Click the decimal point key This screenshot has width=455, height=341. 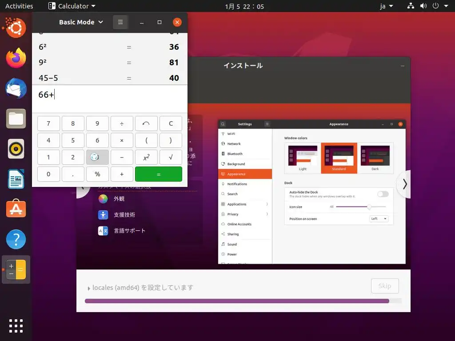[73, 174]
